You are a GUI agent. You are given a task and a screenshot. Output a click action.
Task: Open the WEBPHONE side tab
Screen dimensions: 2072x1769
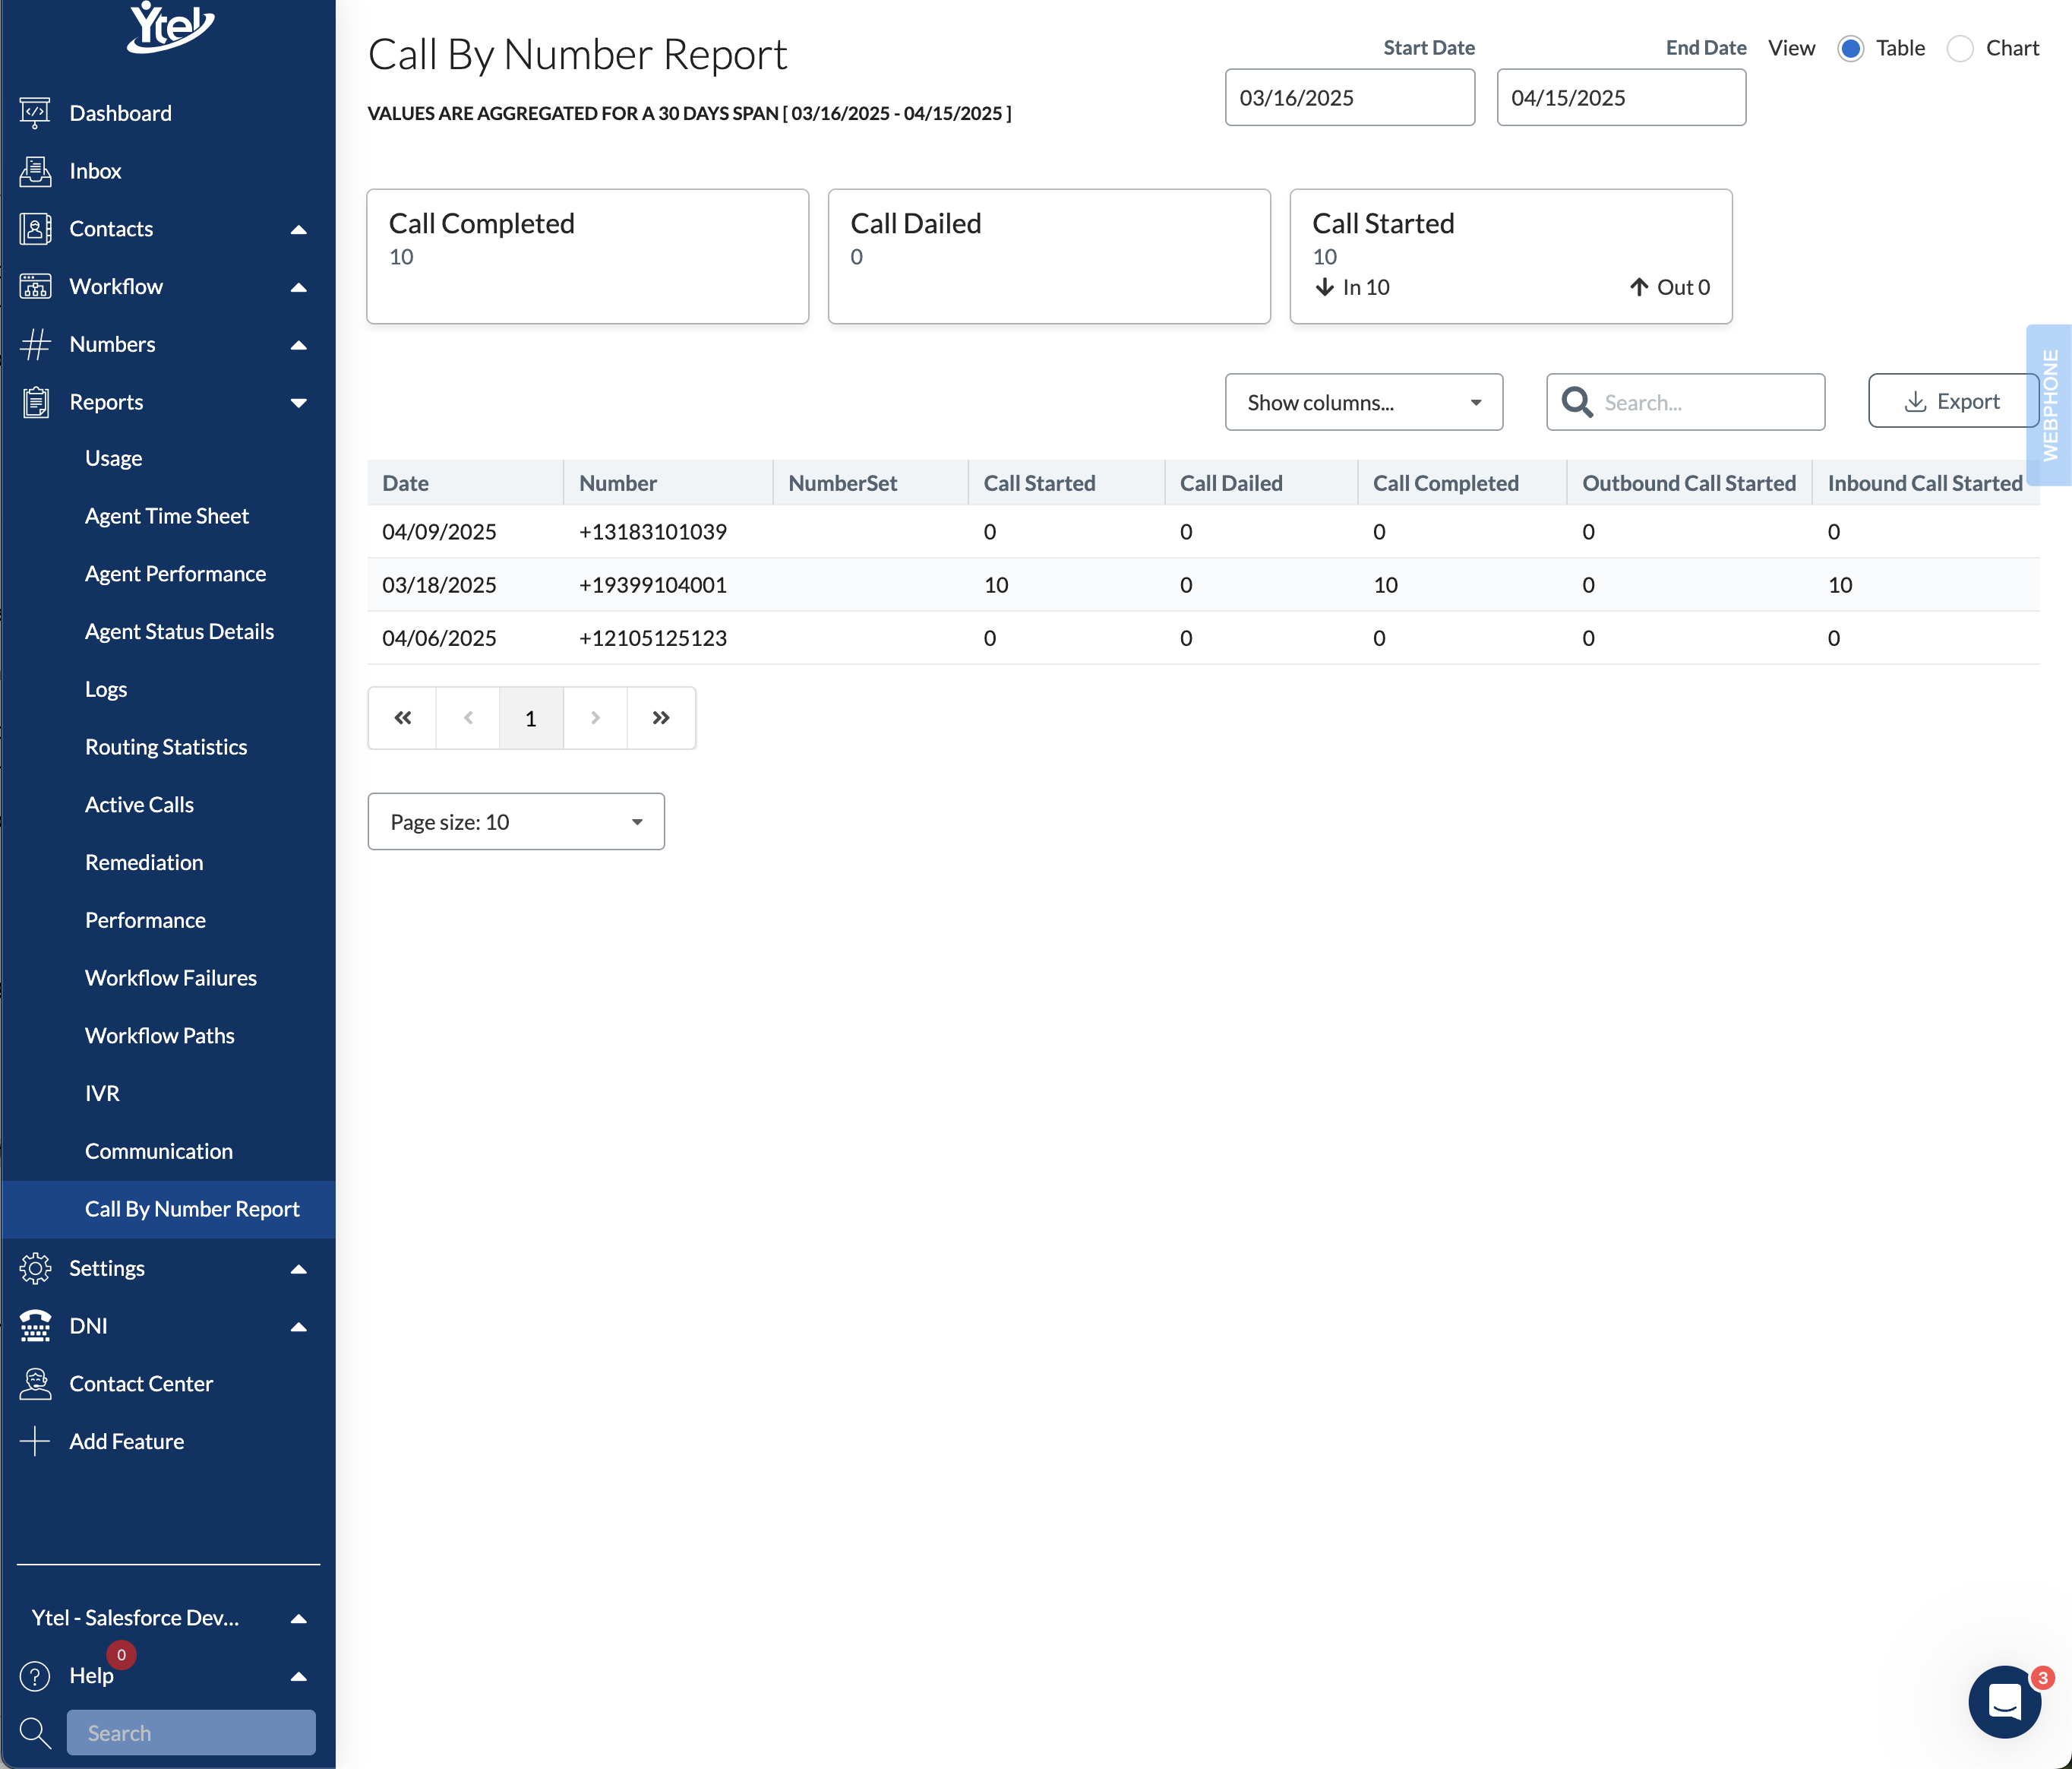2050,405
